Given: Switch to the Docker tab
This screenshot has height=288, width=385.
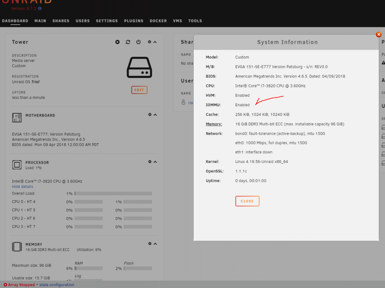Looking at the screenshot, I should [158, 21].
